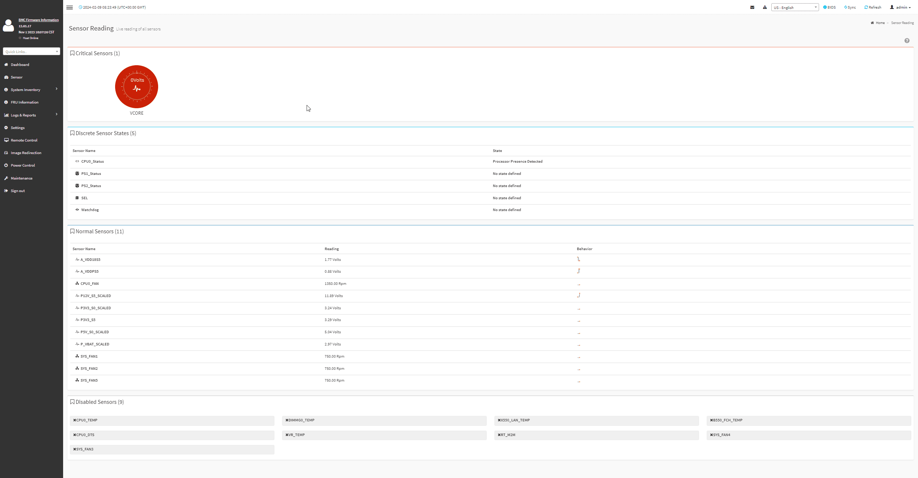Expand the admin user menu
Image resolution: width=918 pixels, height=478 pixels.
click(903, 7)
